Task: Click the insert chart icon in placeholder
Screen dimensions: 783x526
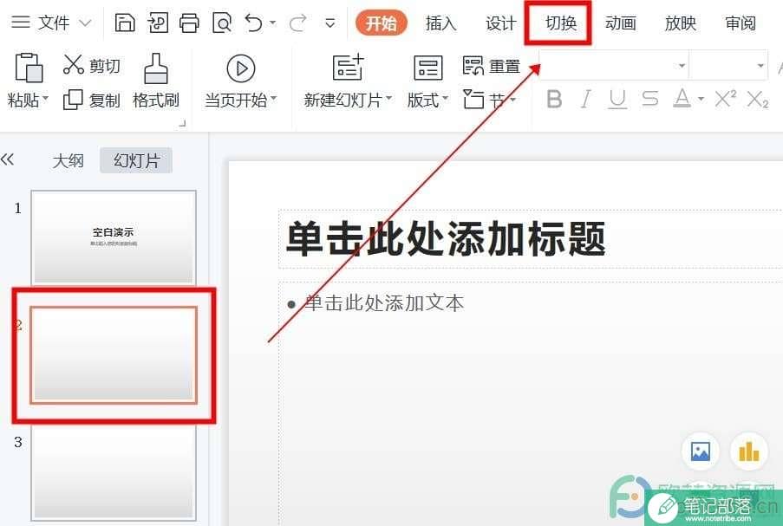Action: pyautogui.click(x=748, y=451)
